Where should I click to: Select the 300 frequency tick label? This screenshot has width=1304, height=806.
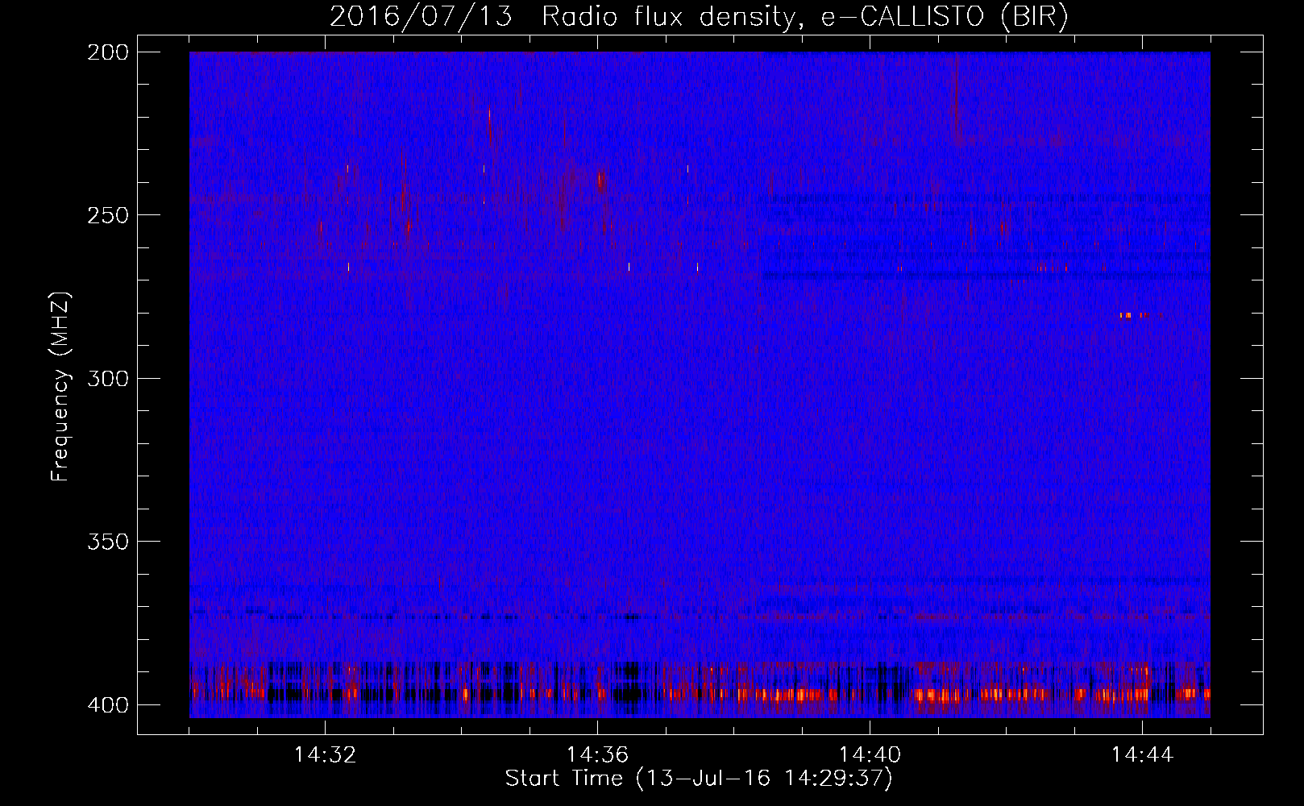tap(107, 379)
